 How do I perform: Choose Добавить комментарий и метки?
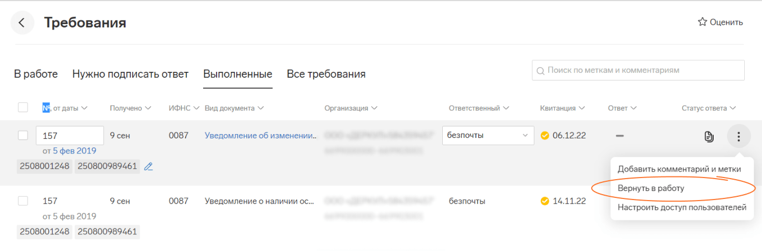[679, 169]
